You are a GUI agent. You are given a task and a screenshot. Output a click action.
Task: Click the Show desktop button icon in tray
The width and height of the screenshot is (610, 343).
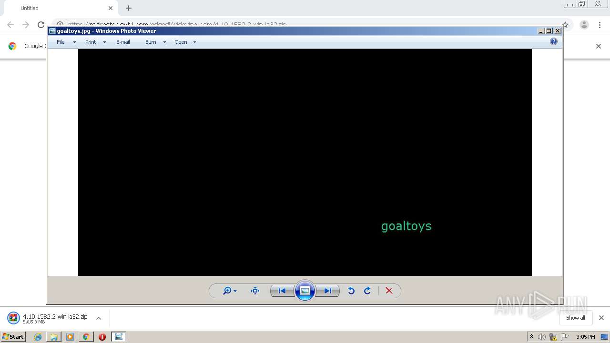coord(604,337)
